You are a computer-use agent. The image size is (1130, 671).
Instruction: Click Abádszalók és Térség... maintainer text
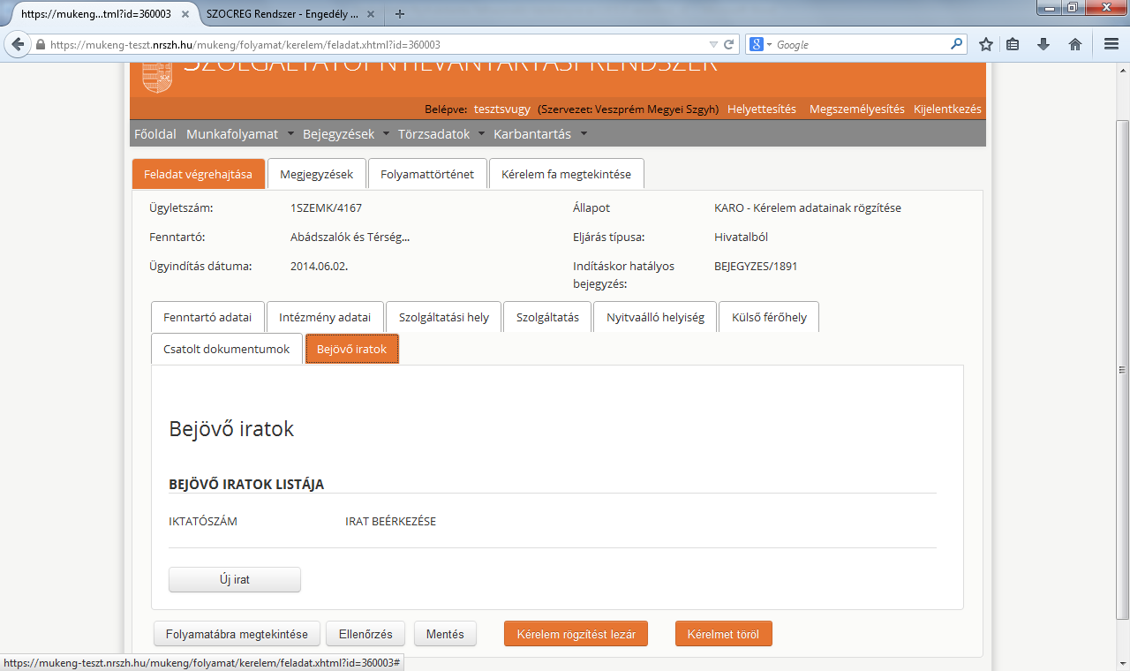[x=350, y=237]
